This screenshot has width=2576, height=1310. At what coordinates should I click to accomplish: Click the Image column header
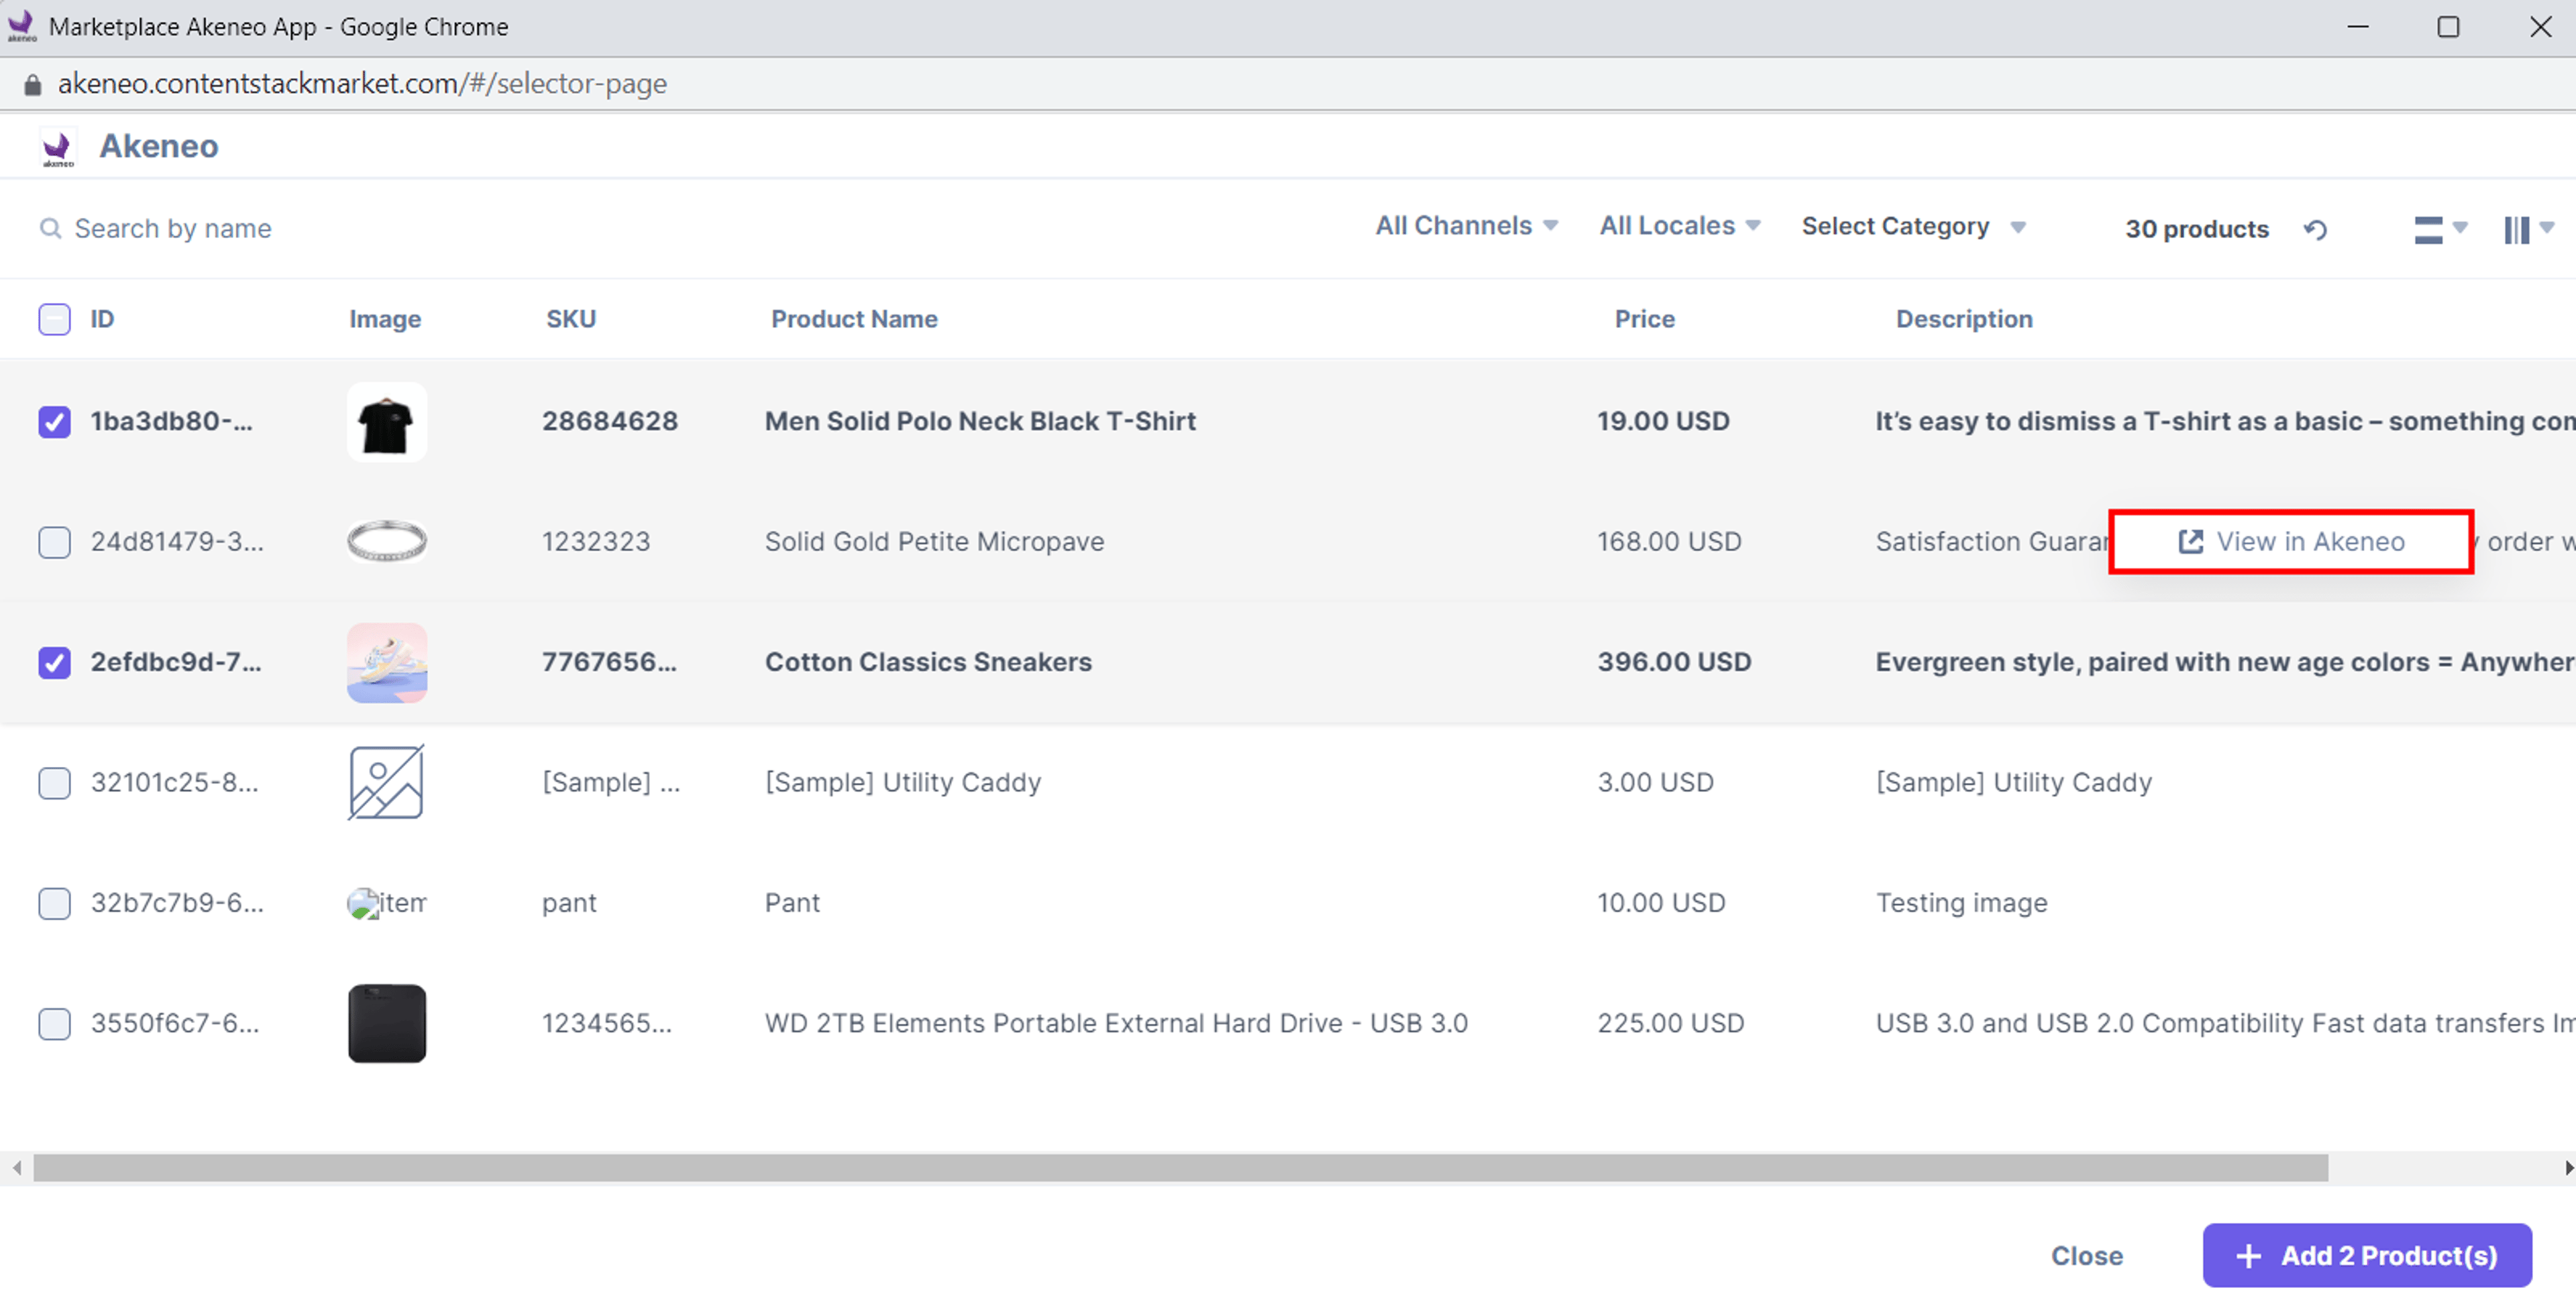(x=385, y=320)
